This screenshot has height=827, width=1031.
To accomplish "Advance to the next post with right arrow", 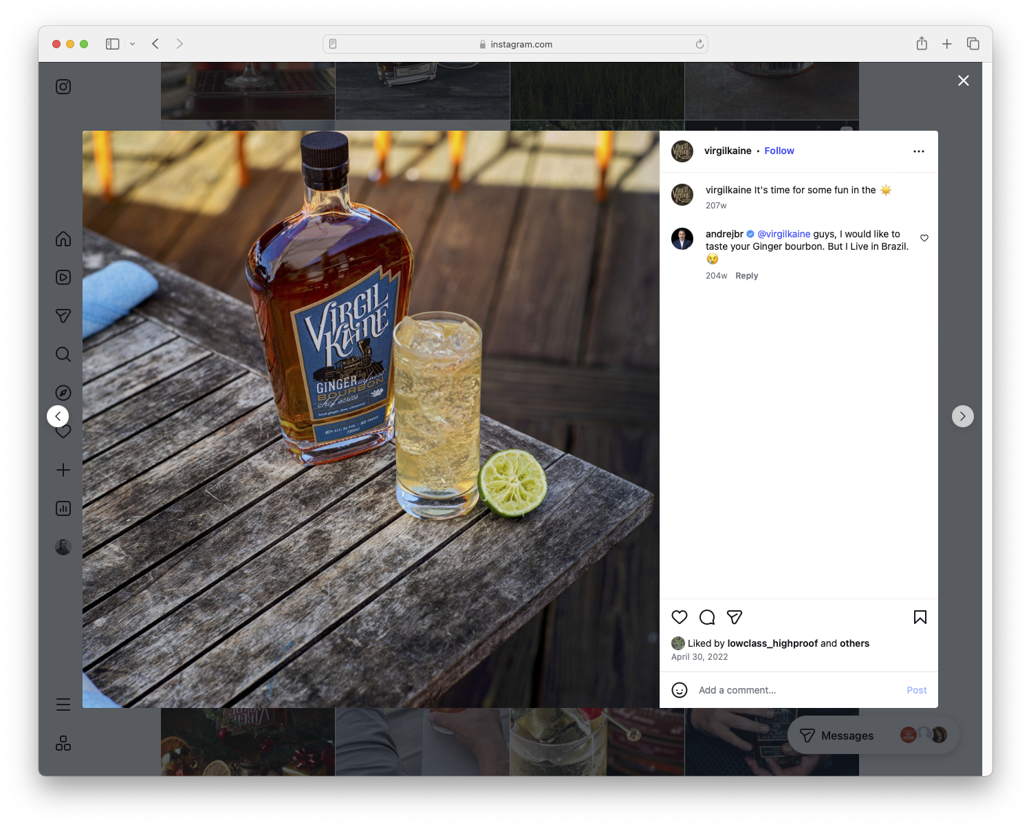I will (x=963, y=416).
